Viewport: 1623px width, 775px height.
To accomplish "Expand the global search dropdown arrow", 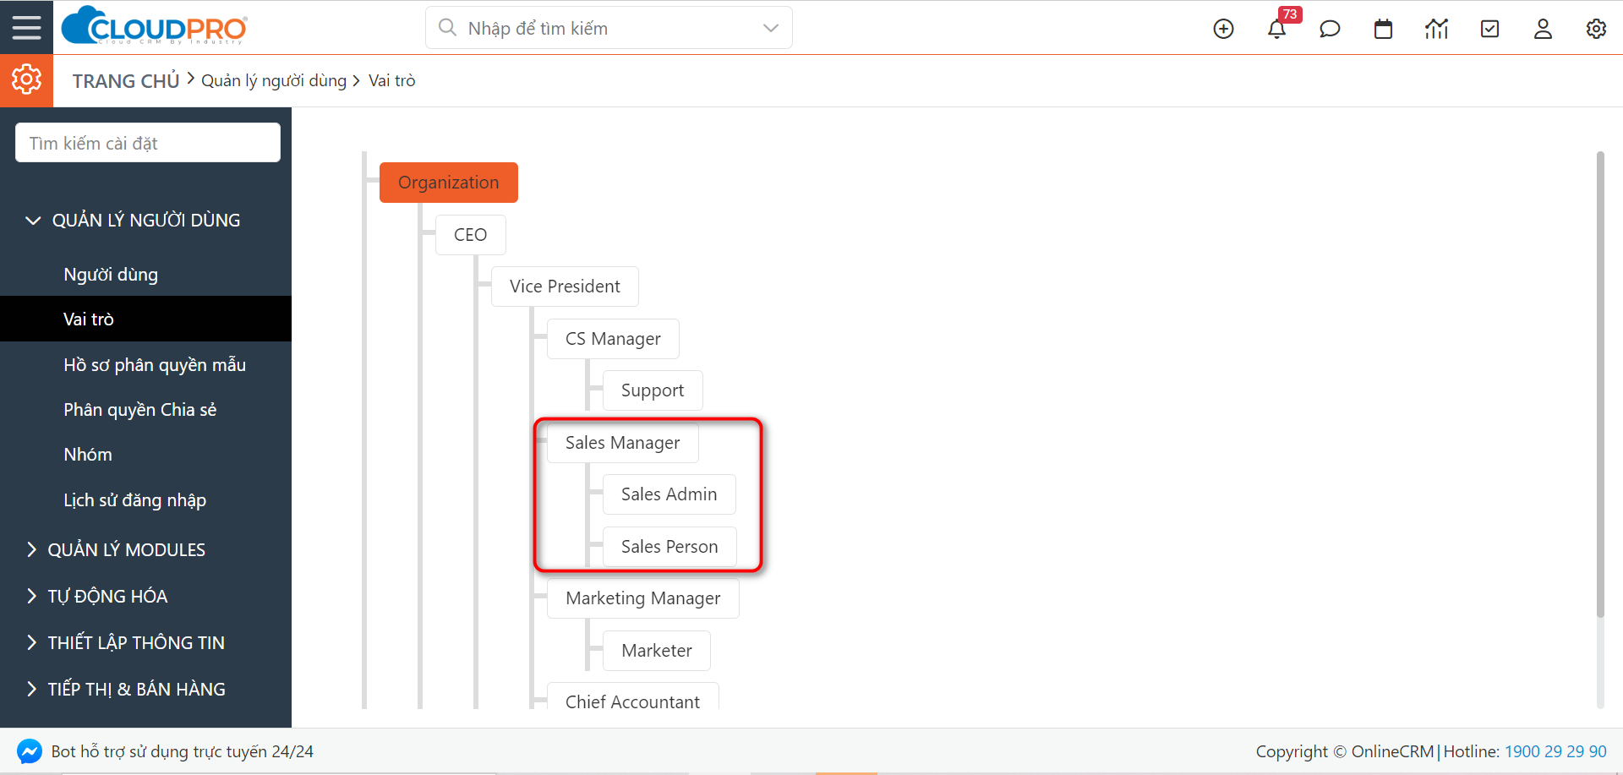I will (770, 28).
